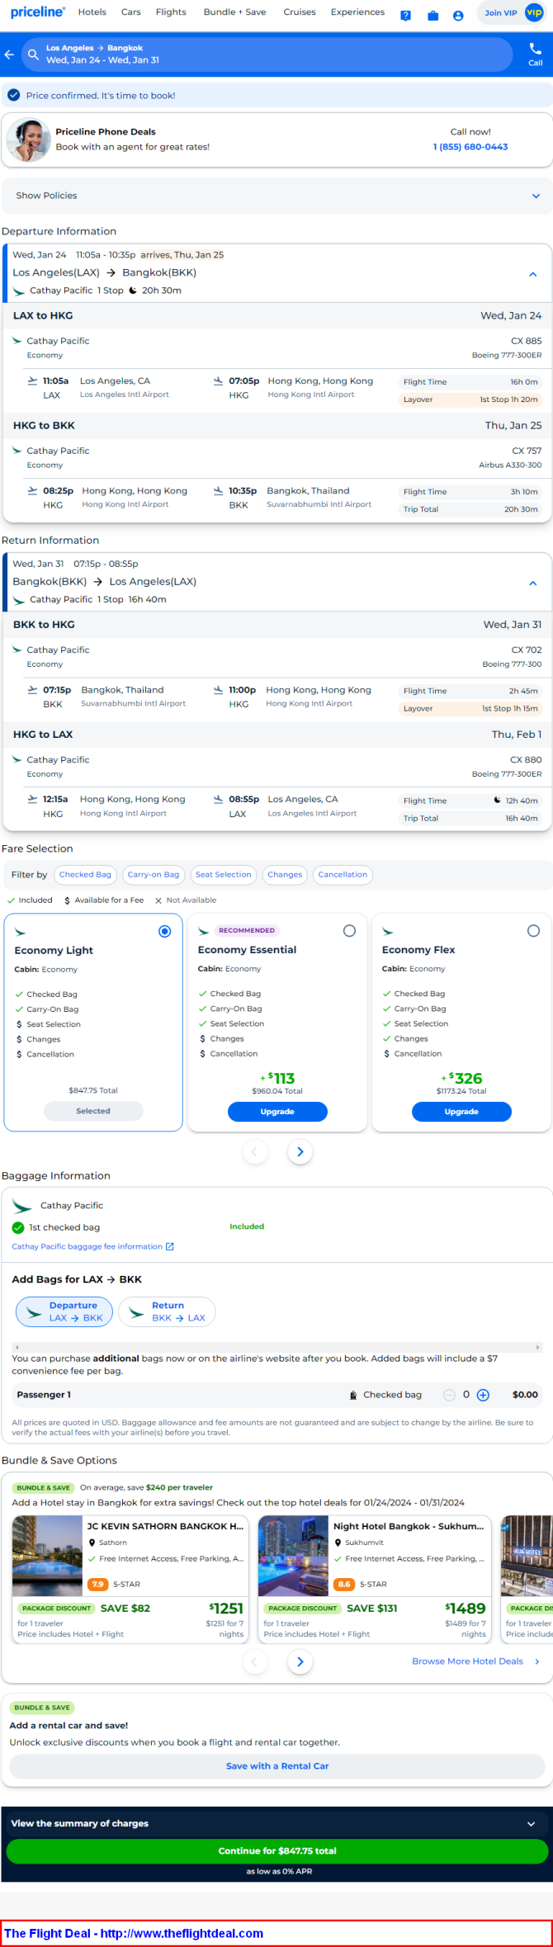The image size is (553, 1947).
Task: Collapse departure flight details chevron
Action: click(533, 274)
